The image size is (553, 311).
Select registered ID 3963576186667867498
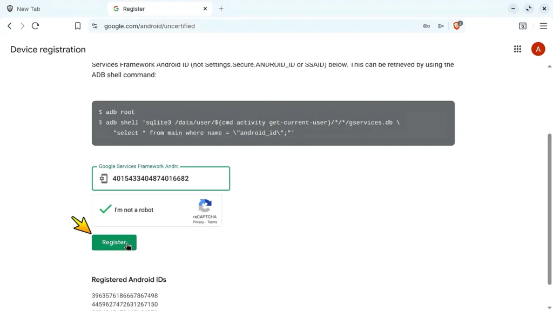click(x=125, y=295)
